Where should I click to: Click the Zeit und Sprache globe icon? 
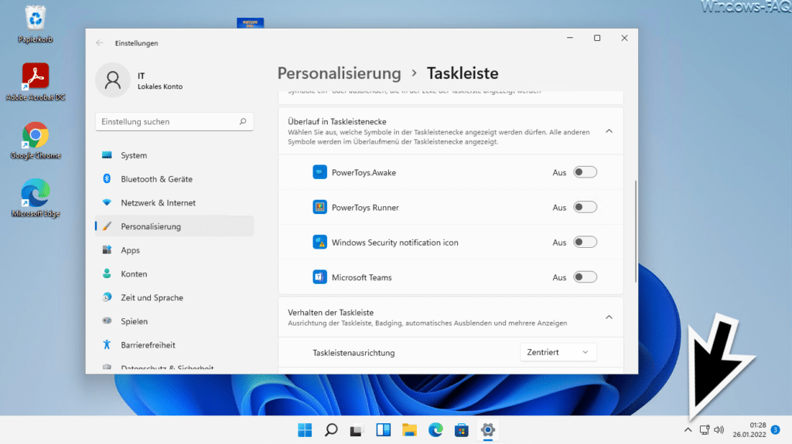pyautogui.click(x=107, y=297)
